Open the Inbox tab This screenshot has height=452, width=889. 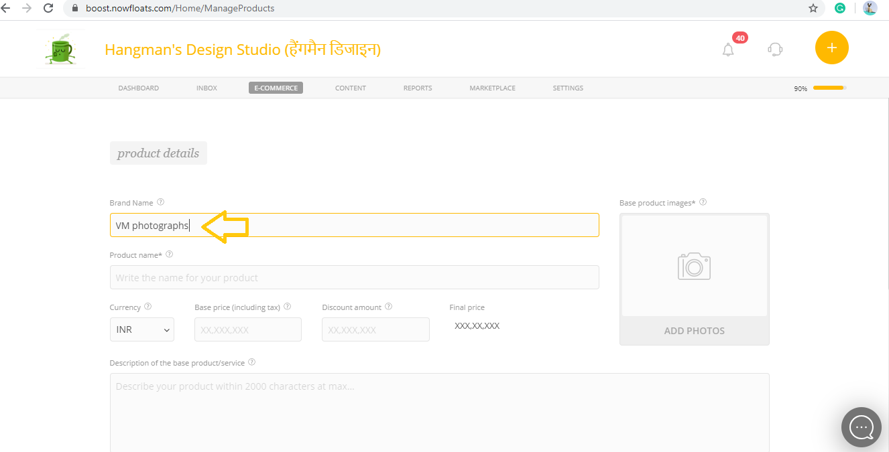206,88
